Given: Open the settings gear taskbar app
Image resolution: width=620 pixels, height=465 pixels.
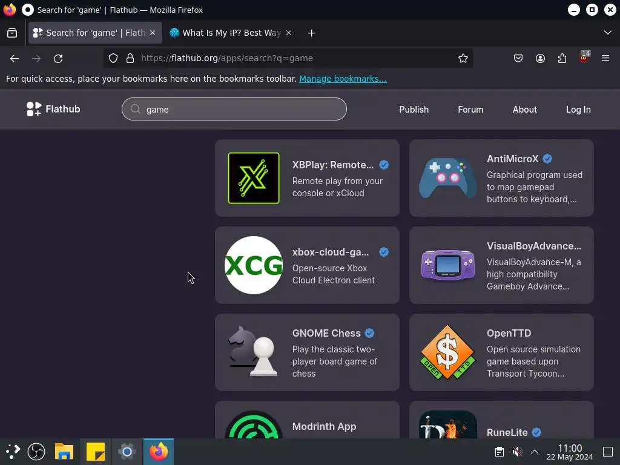Looking at the screenshot, I should pos(127,452).
